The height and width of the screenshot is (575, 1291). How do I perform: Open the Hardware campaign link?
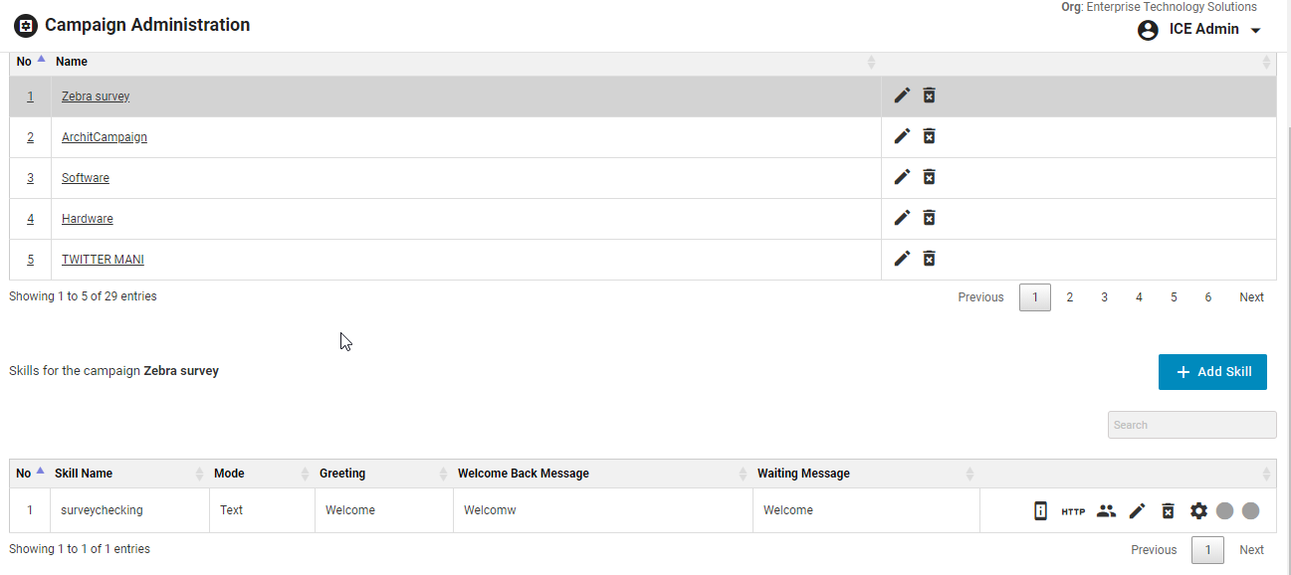[88, 219]
